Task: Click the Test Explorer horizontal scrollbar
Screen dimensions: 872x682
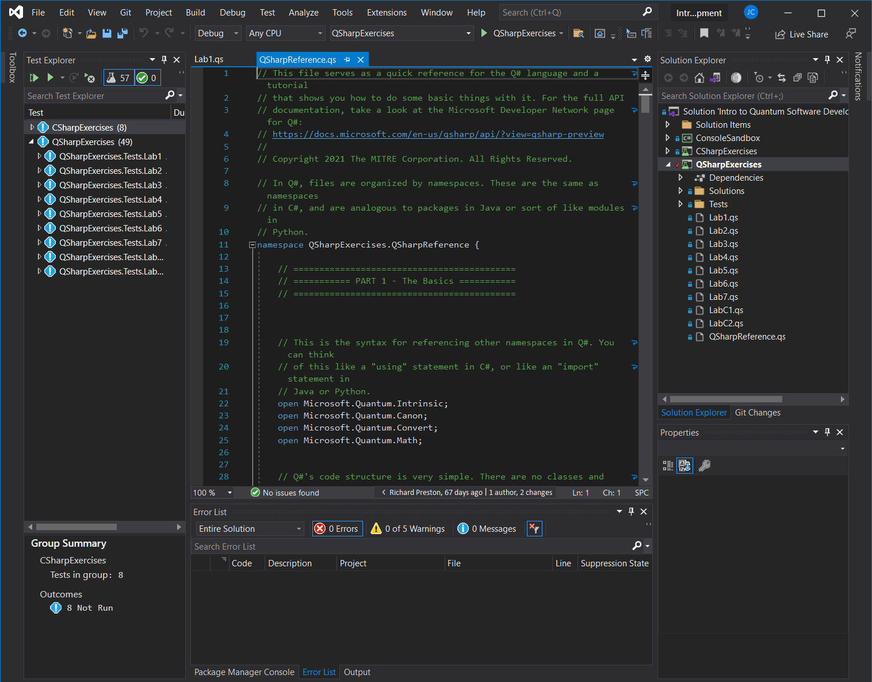Action: (76, 527)
